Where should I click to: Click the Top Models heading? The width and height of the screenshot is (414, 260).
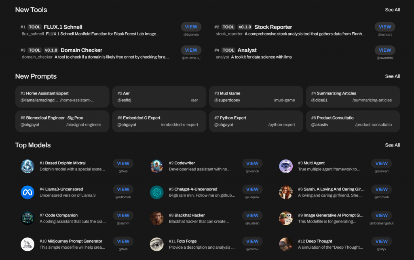(33, 145)
